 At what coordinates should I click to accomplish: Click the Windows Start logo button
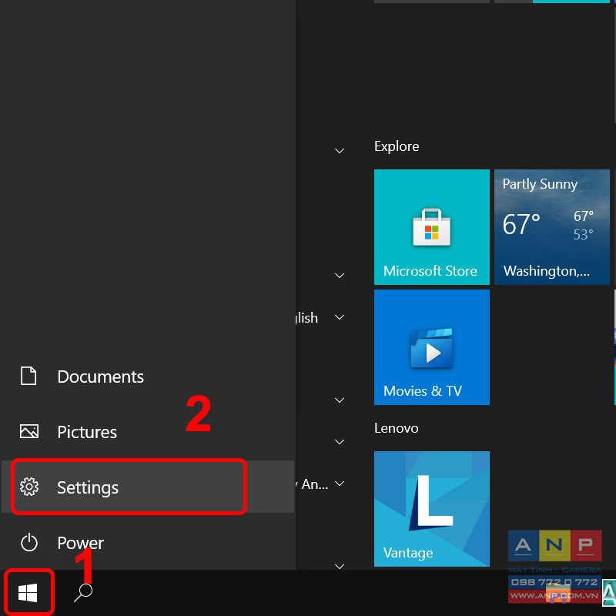pyautogui.click(x=28, y=592)
